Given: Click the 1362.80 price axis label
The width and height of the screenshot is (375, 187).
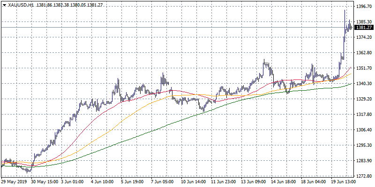Looking at the screenshot, I should click(364, 53).
